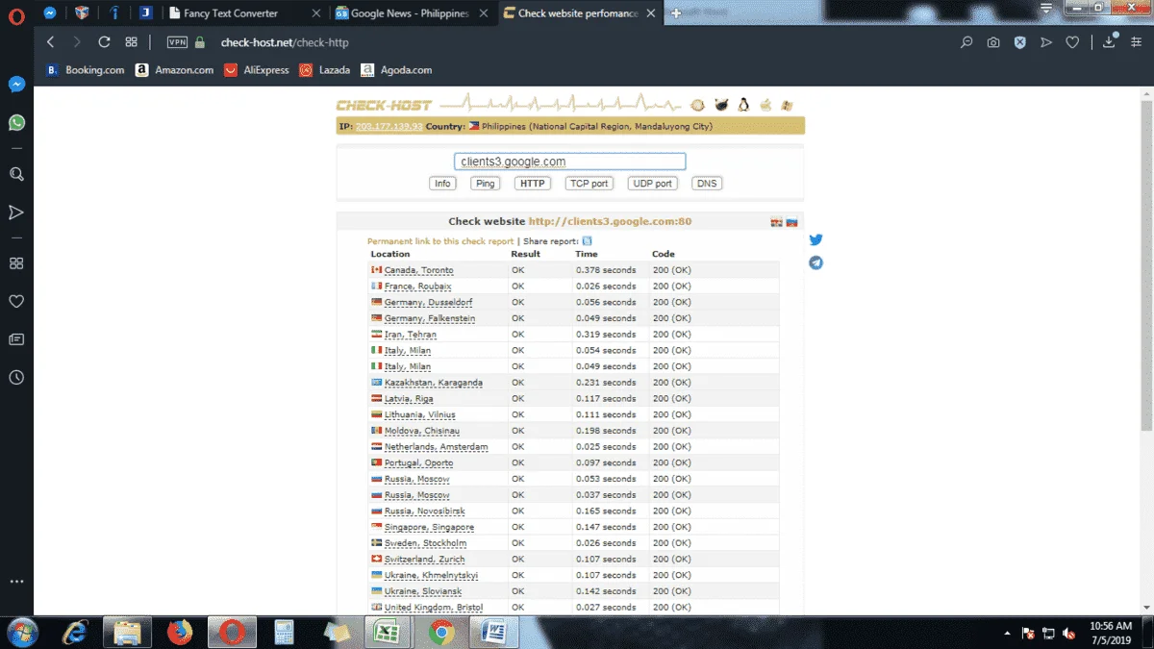The width and height of the screenshot is (1154, 649).
Task: Focus the host input with clients3.google.com
Action: [x=569, y=162]
